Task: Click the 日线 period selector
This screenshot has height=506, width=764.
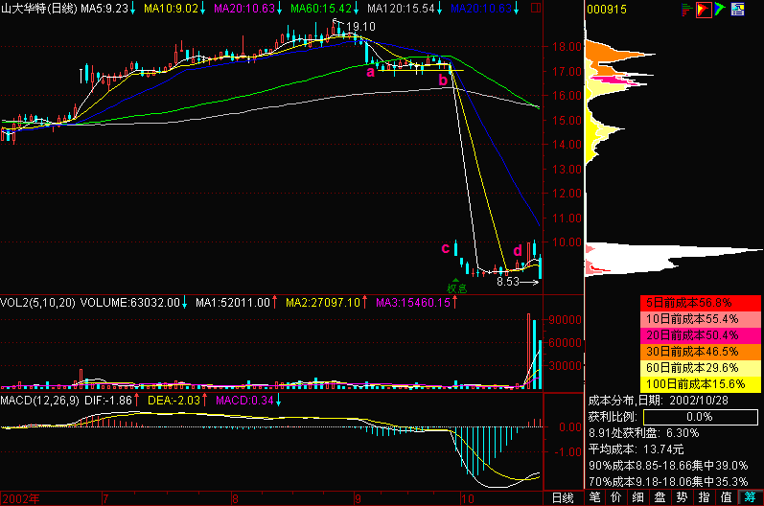Action: [x=563, y=497]
